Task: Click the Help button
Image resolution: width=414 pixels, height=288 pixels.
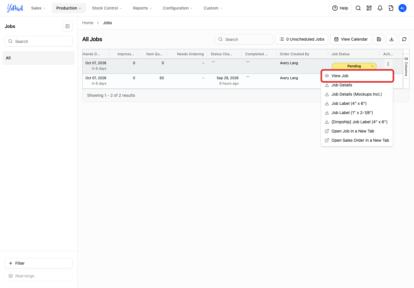Action: 340,8
